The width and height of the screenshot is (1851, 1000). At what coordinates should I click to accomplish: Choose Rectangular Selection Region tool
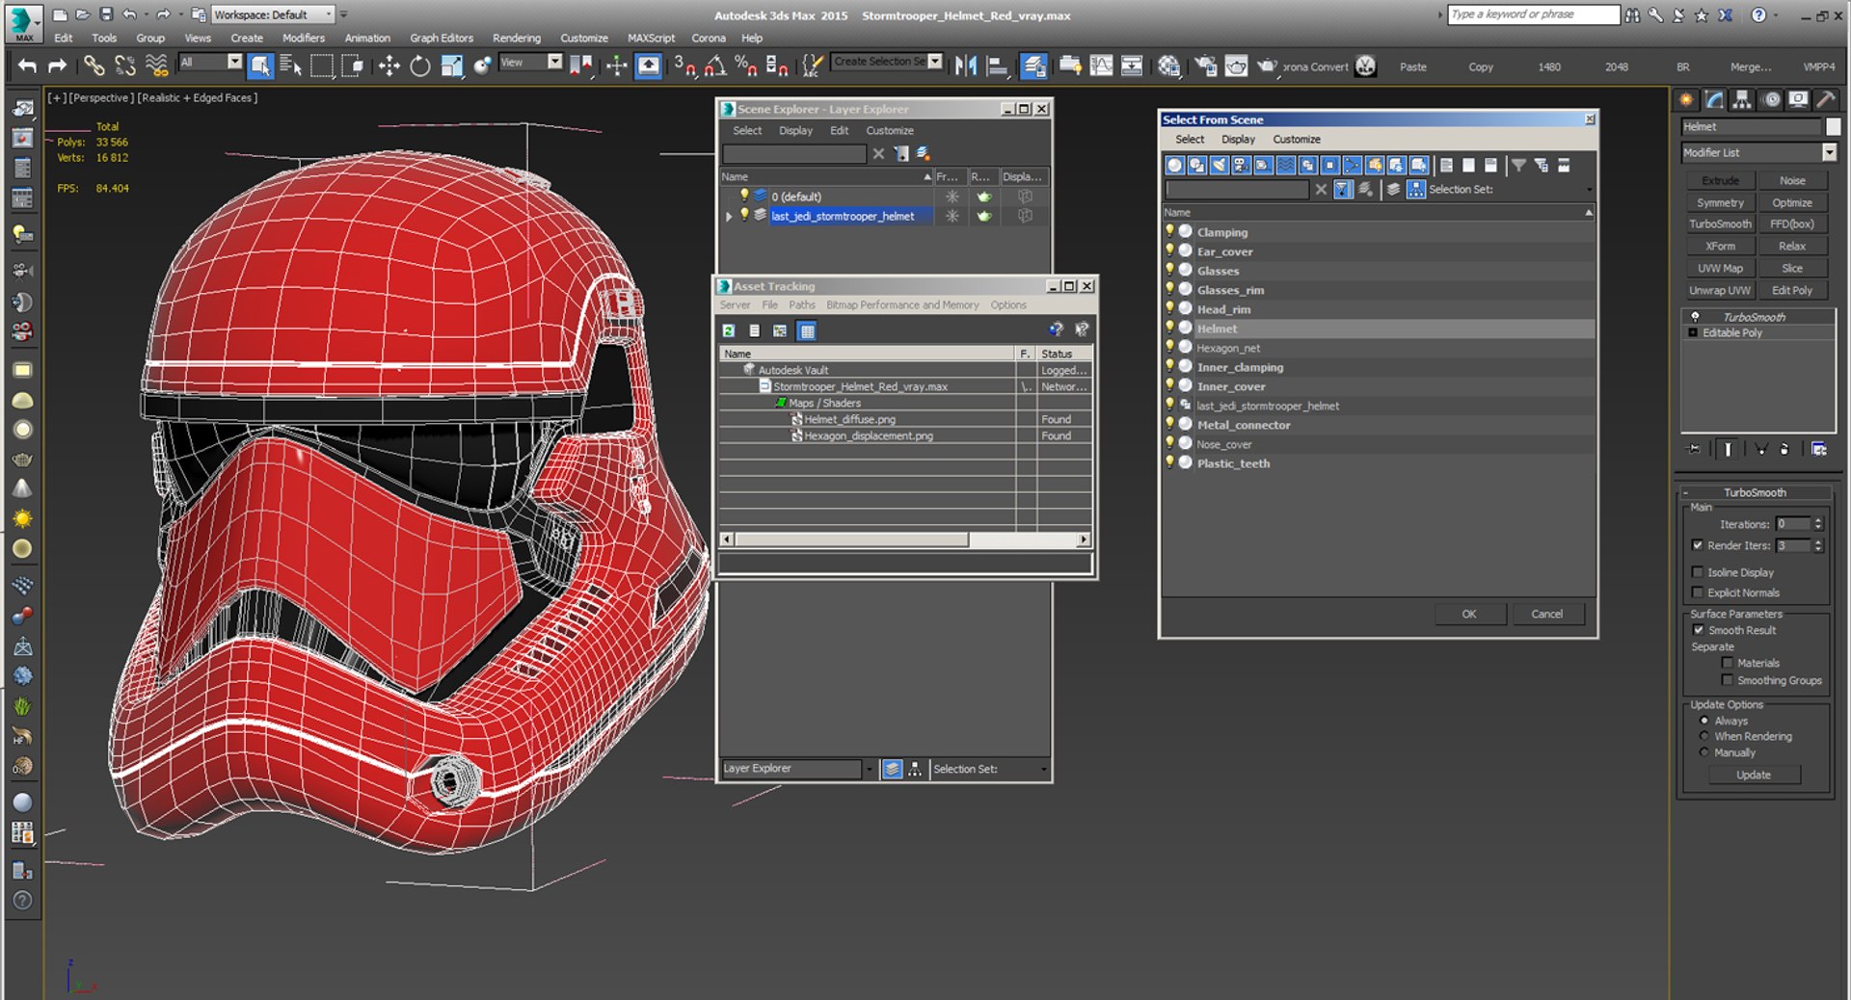[322, 66]
